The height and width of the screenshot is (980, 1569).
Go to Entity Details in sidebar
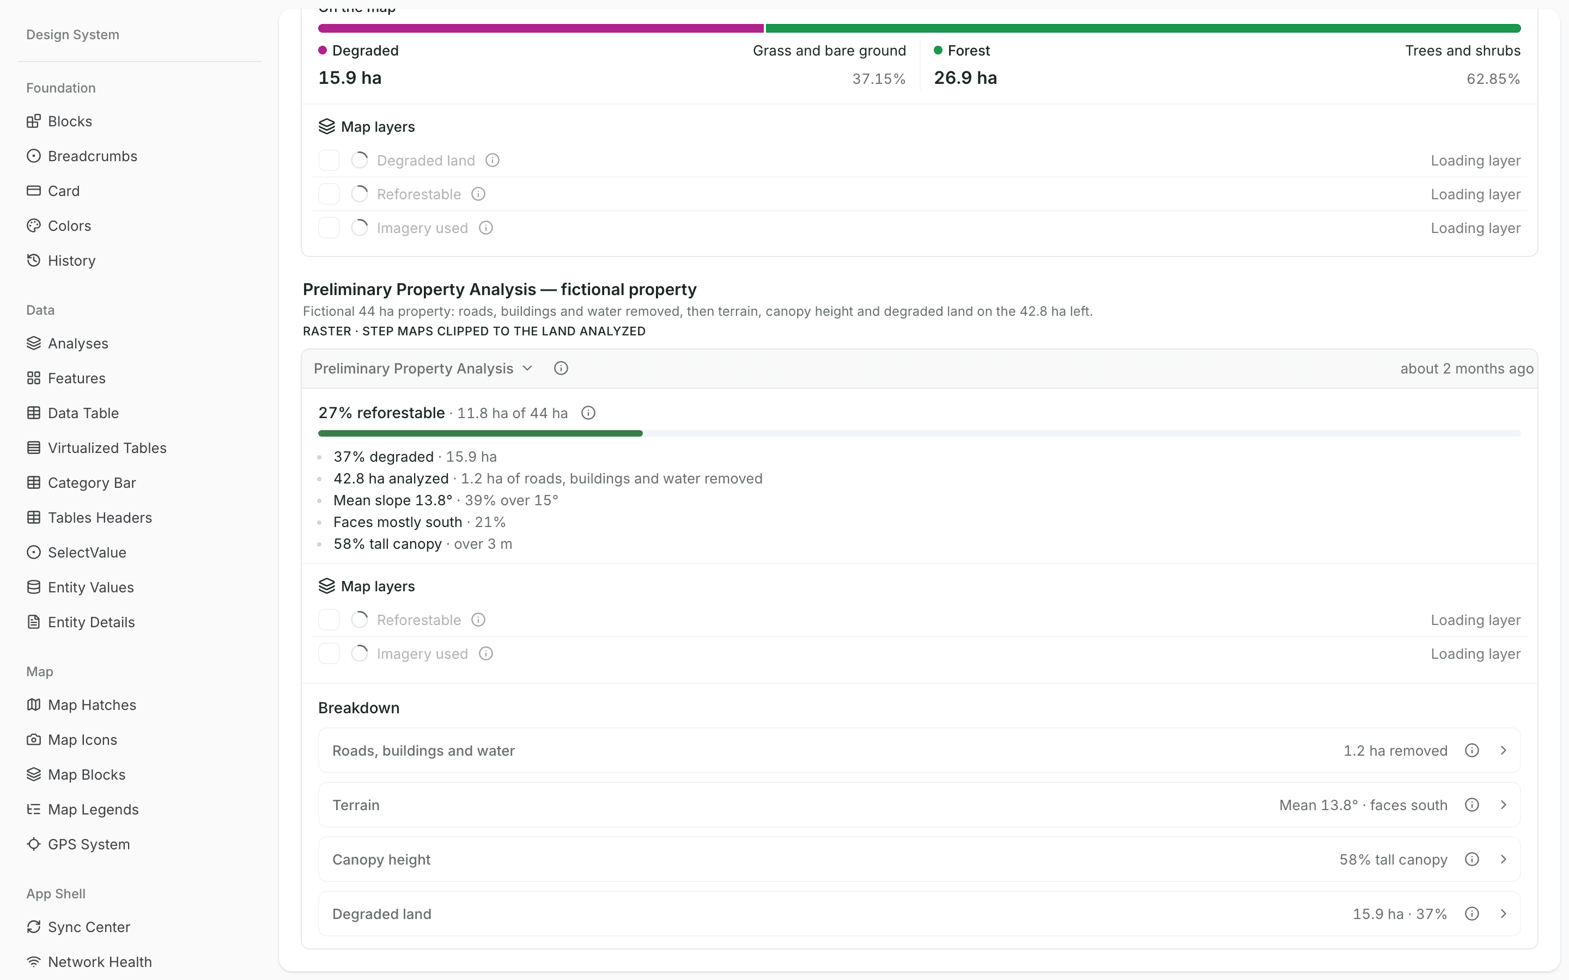point(91,622)
